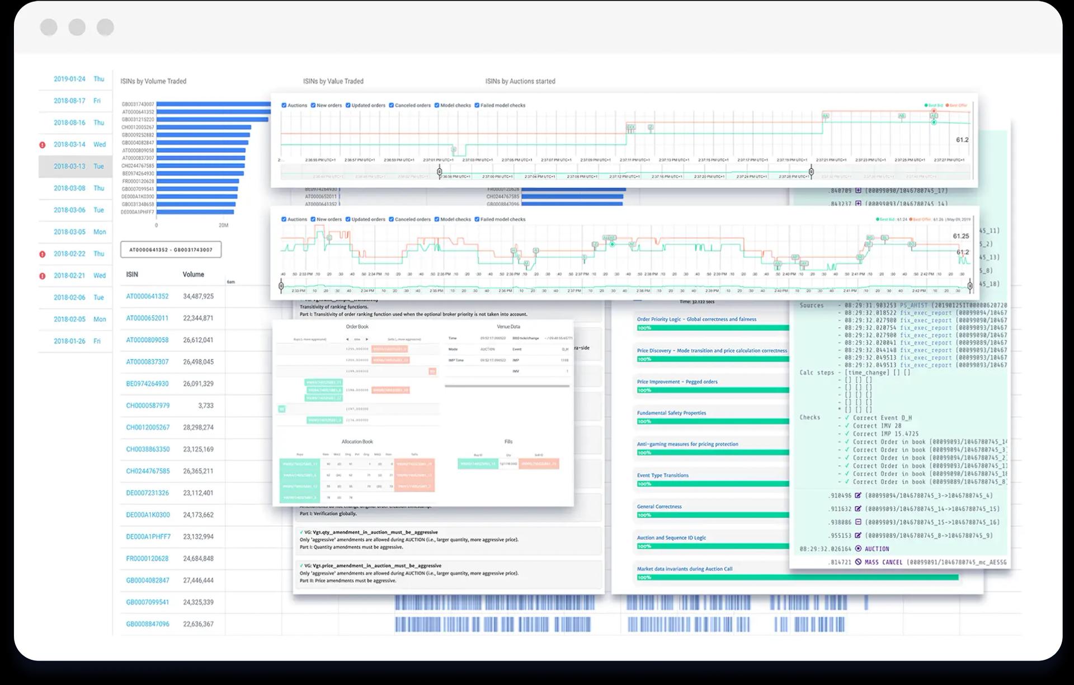Click the MASS CANCEL prohibition icon
Image resolution: width=1074 pixels, height=685 pixels.
coord(859,562)
